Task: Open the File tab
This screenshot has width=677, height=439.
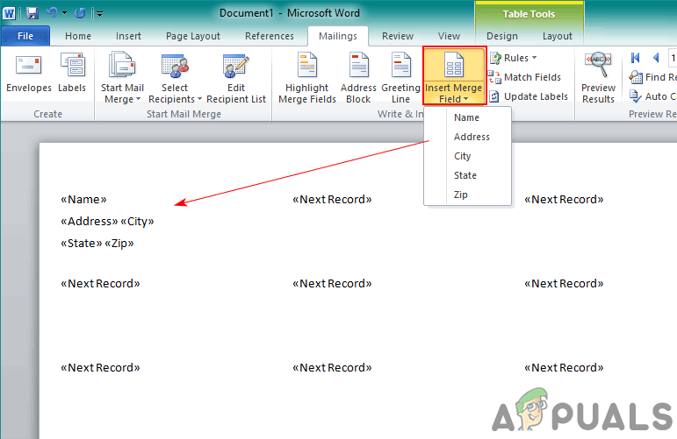Action: (25, 36)
